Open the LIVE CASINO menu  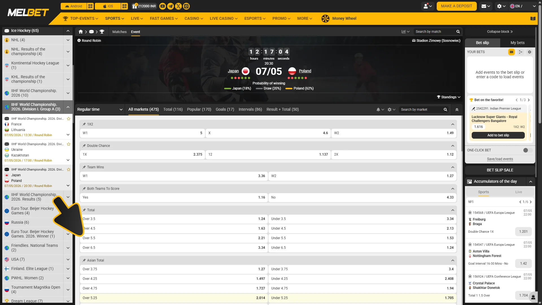pos(224,19)
